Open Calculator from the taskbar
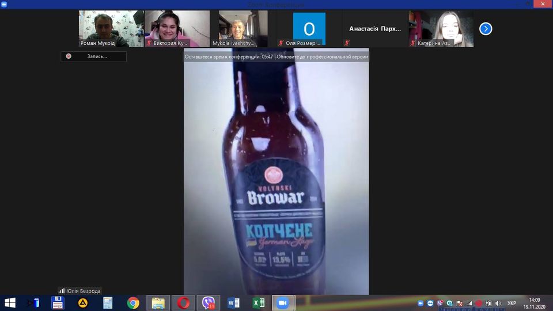Screen dimensions: 553x311 click(108, 303)
